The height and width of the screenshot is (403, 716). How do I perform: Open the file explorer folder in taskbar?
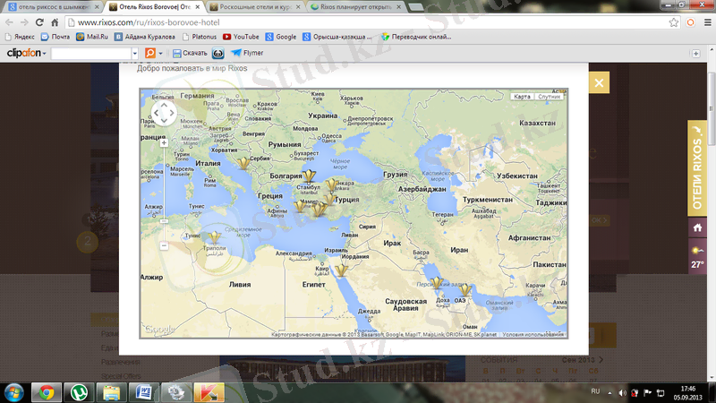click(111, 392)
